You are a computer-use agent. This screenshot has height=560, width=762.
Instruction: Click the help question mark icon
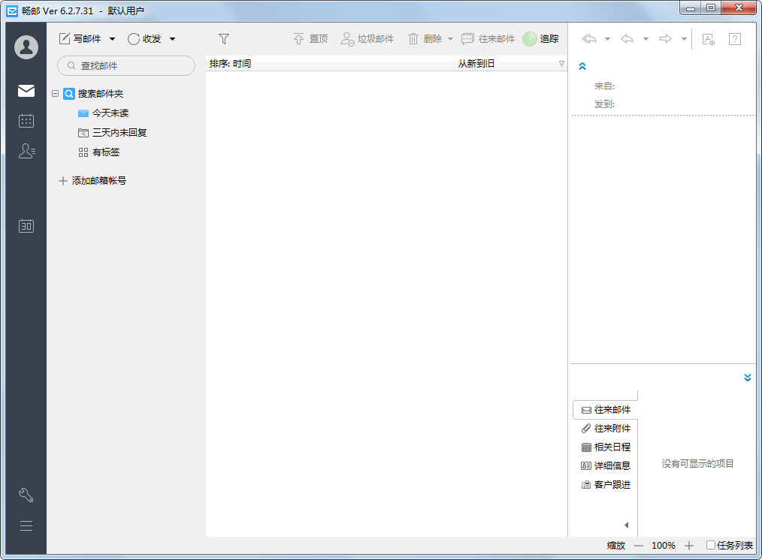[x=735, y=39]
